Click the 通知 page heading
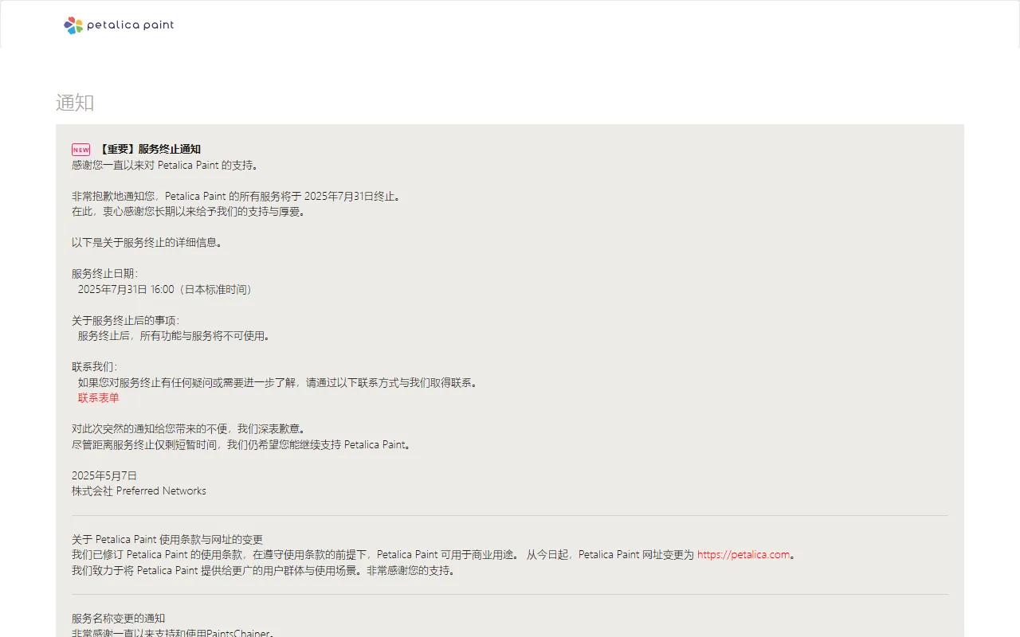This screenshot has width=1020, height=637. (x=75, y=103)
